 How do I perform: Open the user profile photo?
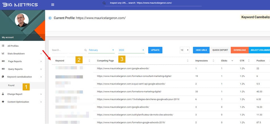coord(22,20)
